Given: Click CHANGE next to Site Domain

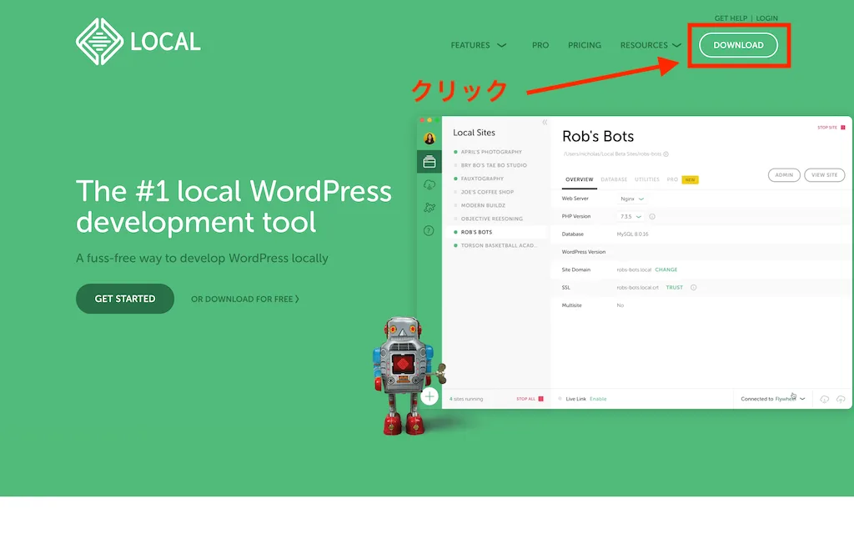Looking at the screenshot, I should (x=666, y=270).
